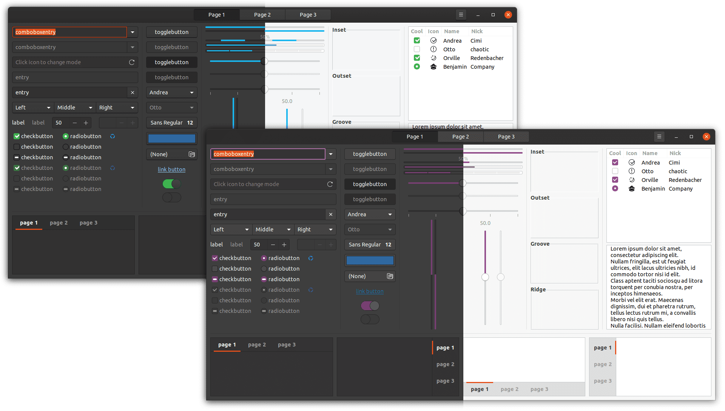
Task: Click file chooser icon in front (None) button
Action: [x=390, y=276]
